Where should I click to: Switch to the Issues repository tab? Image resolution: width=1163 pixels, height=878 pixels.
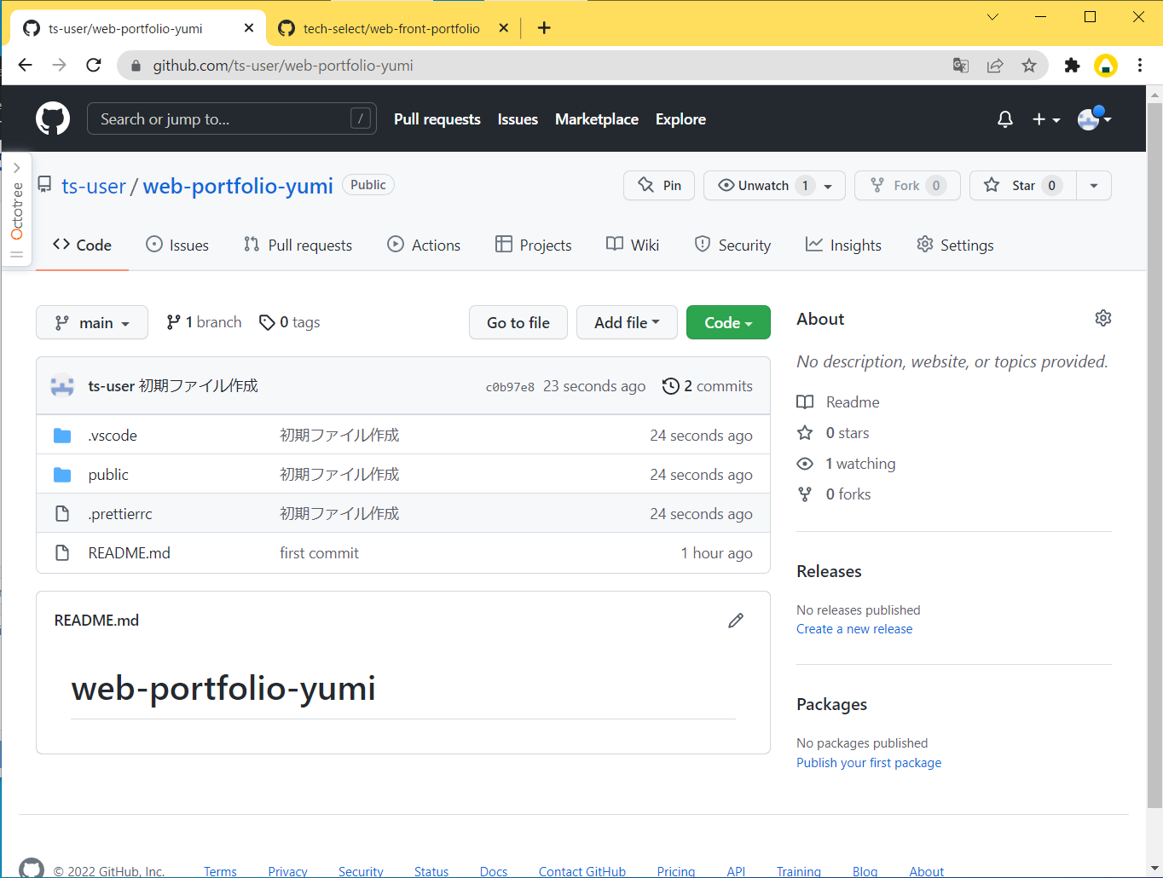[x=177, y=245]
